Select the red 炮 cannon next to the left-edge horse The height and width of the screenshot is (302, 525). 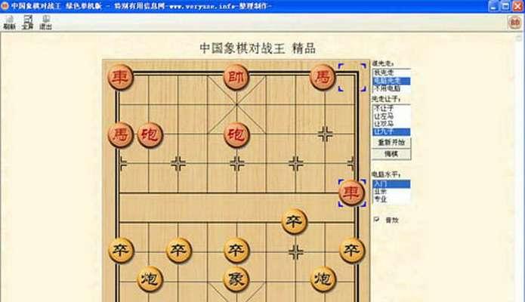point(150,135)
